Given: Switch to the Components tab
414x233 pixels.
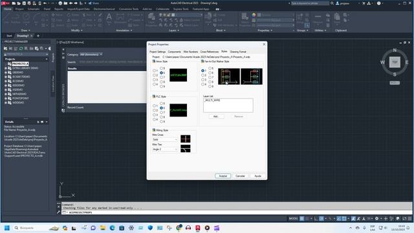Looking at the screenshot, I should [174, 52].
